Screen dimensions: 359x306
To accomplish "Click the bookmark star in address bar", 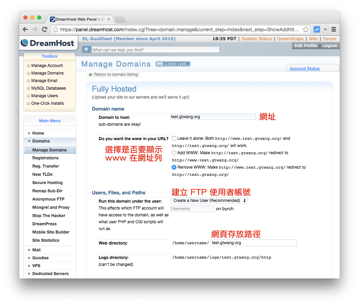I will (305, 30).
